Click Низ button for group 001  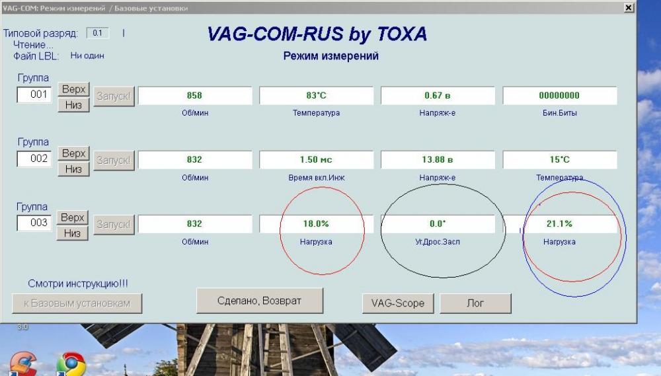[73, 104]
